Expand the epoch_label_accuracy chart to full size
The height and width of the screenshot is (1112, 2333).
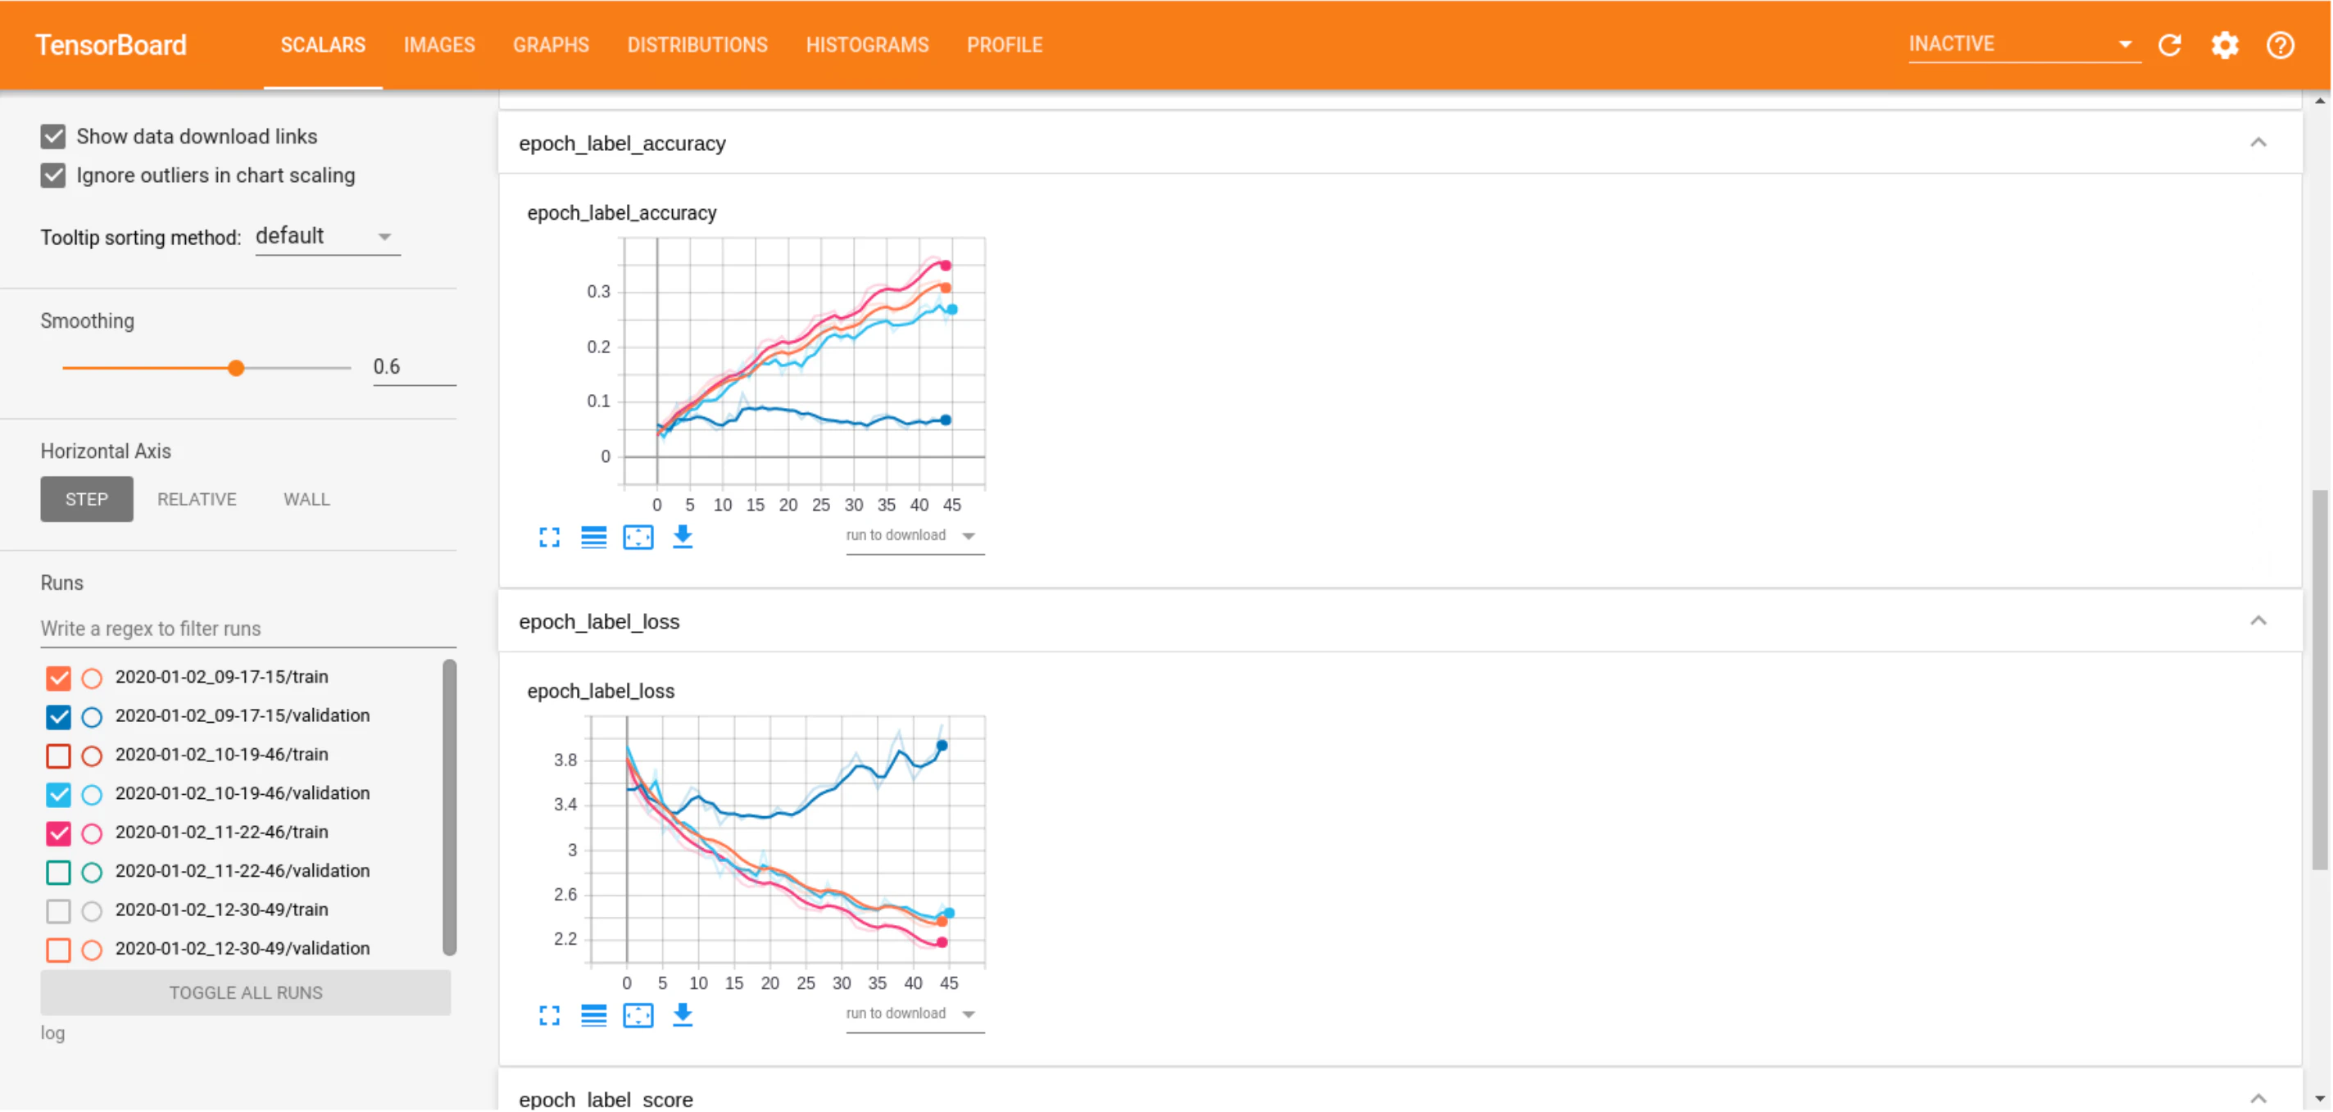(x=549, y=538)
